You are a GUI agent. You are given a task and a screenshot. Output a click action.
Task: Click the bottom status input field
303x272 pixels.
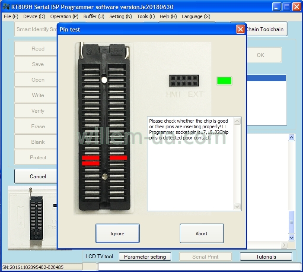pyautogui.click(x=199, y=267)
